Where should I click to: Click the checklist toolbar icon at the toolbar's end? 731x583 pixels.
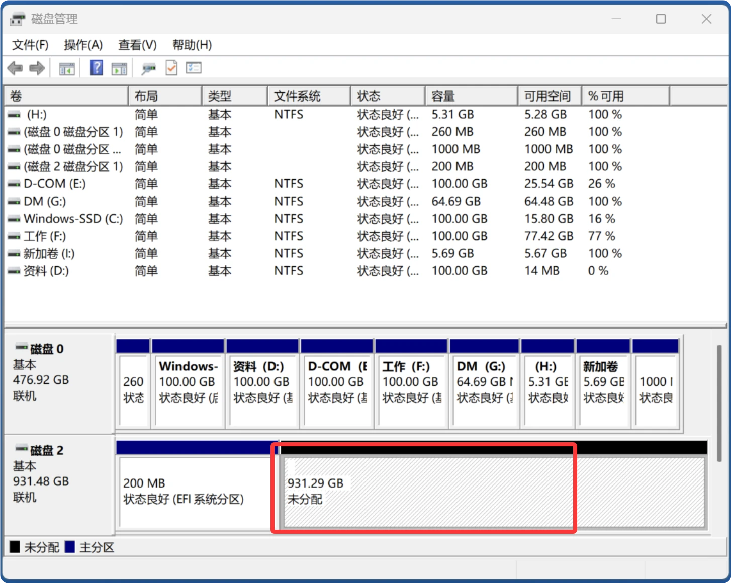pyautogui.click(x=194, y=68)
